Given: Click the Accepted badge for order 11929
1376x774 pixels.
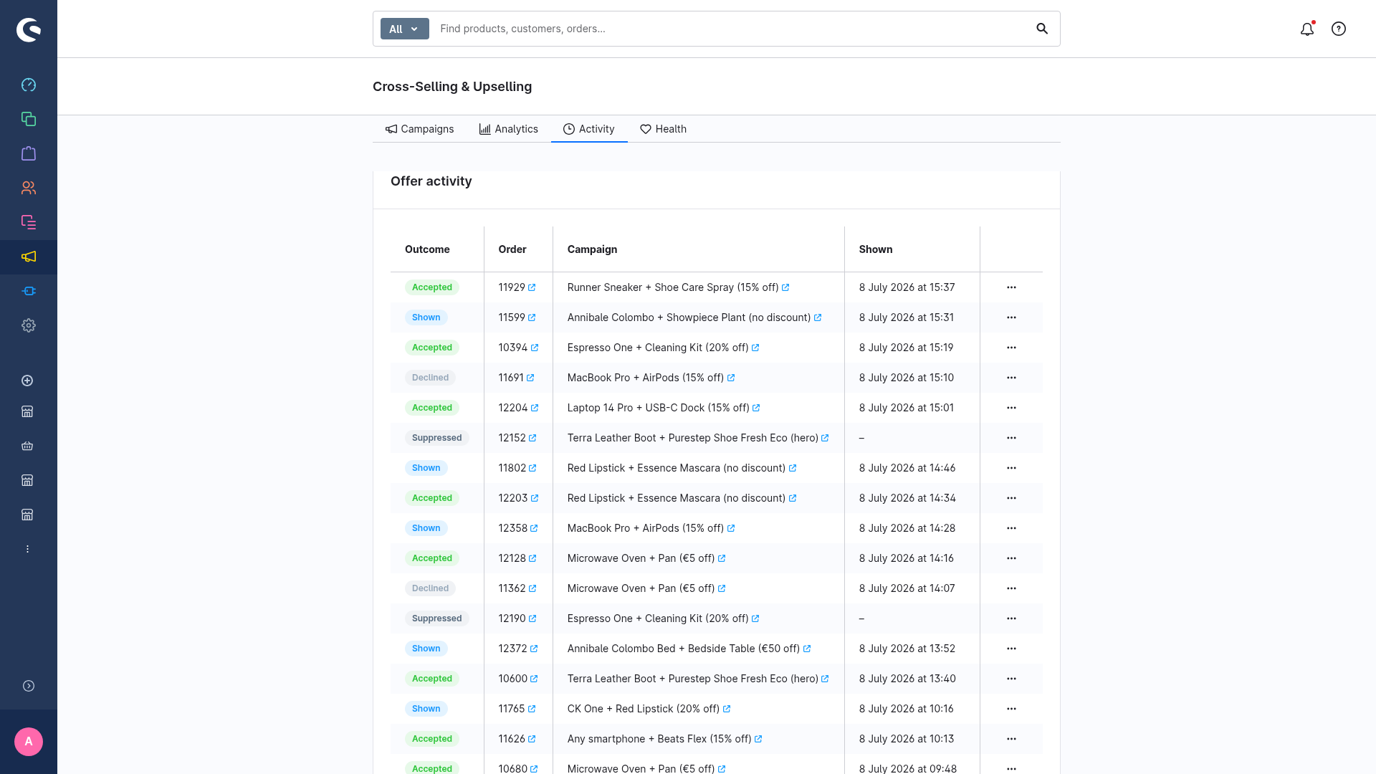Looking at the screenshot, I should [x=432, y=287].
